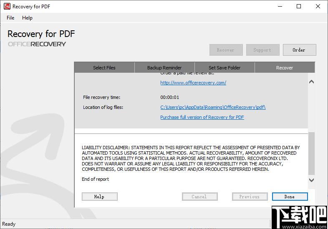Click the greyed Recover button at top

pyautogui.click(x=226, y=50)
